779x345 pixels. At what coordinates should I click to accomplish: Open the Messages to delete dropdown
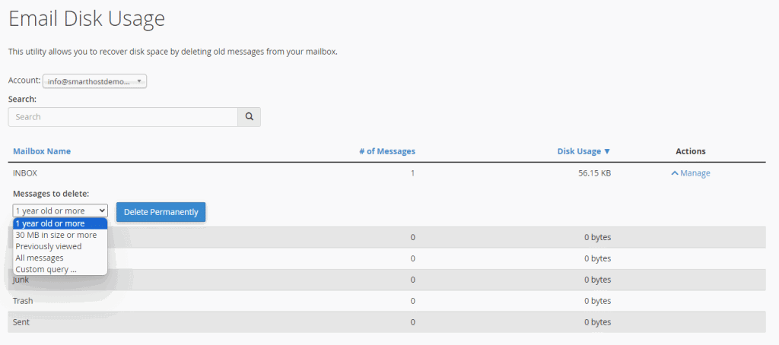[x=60, y=210]
